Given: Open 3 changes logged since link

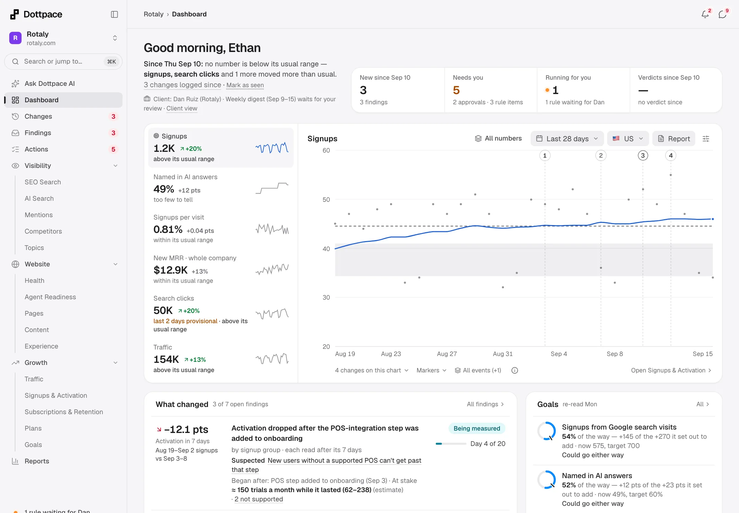Looking at the screenshot, I should 182,85.
